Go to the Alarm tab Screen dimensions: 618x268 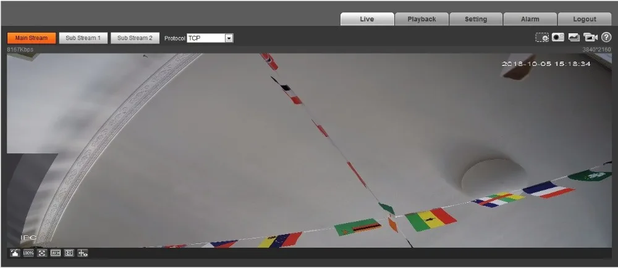pos(530,19)
